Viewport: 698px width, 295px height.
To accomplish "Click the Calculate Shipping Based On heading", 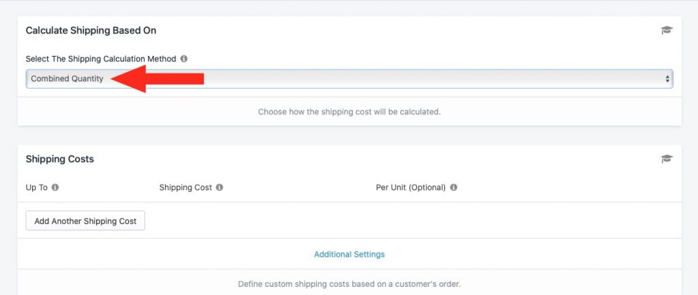I will click(91, 30).
